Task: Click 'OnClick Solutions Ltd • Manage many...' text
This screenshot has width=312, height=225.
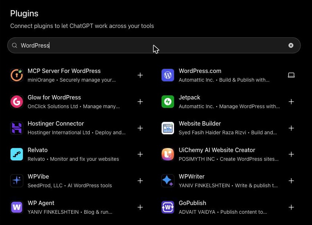Action: [74, 106]
